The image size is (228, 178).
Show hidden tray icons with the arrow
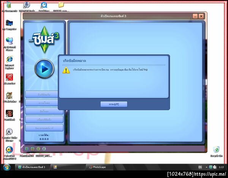pyautogui.click(x=206, y=167)
